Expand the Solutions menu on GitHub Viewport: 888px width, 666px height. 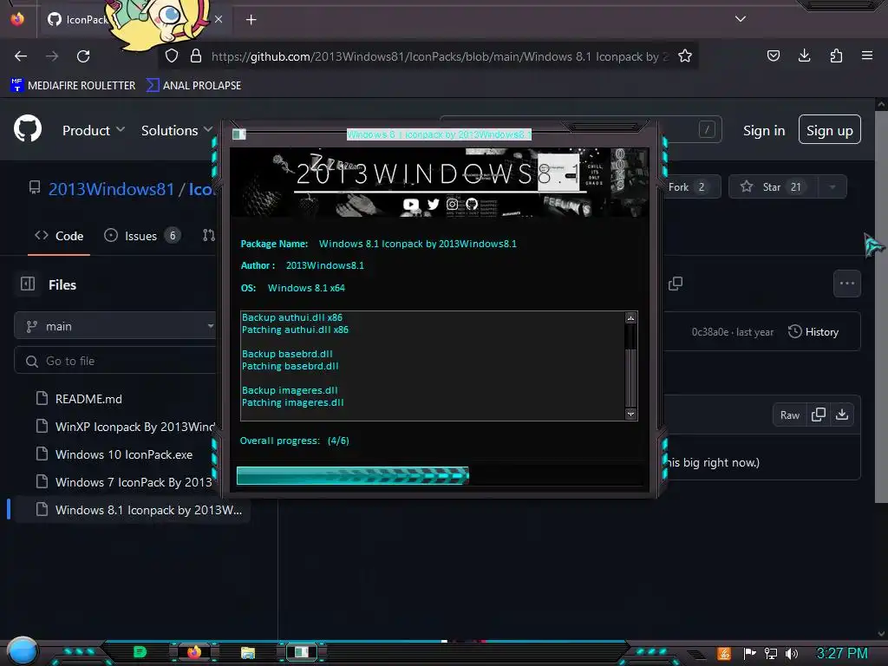coord(177,130)
